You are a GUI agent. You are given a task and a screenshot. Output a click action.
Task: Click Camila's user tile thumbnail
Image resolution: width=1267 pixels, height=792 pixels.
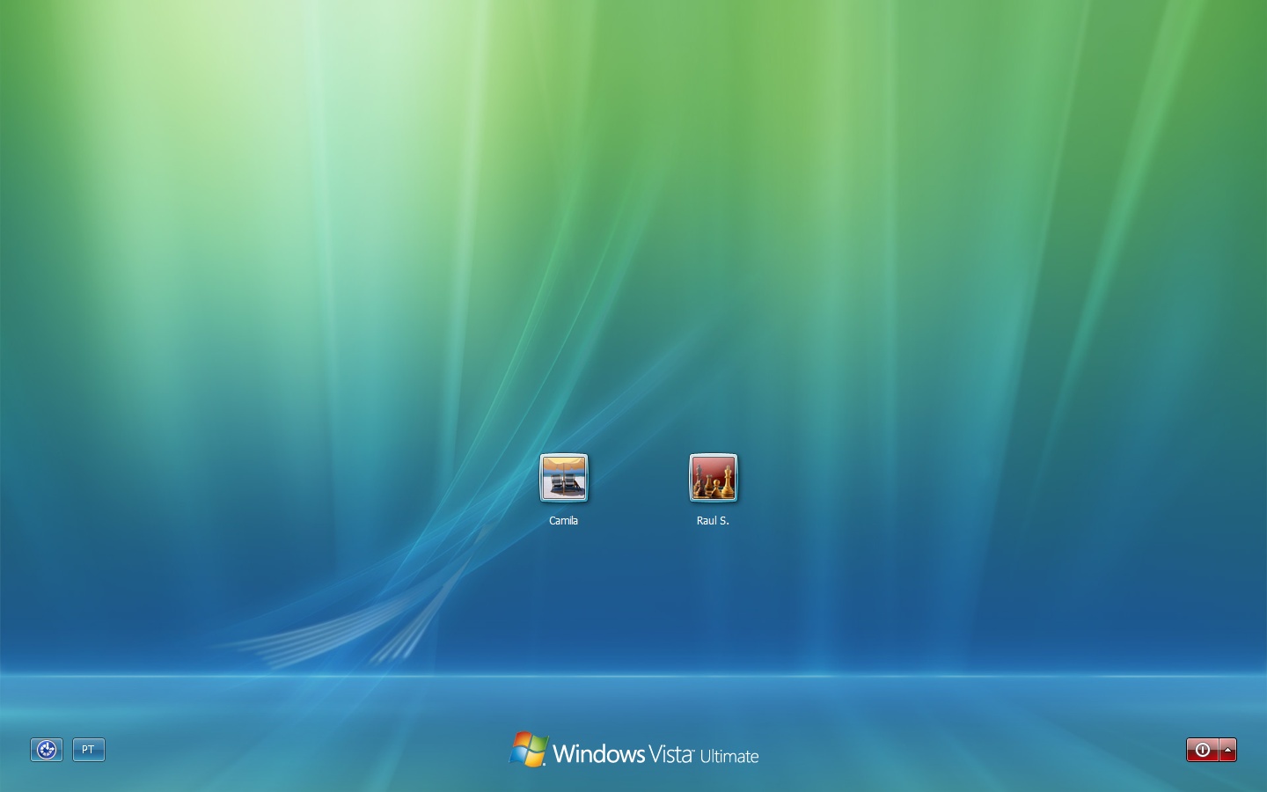tap(563, 478)
